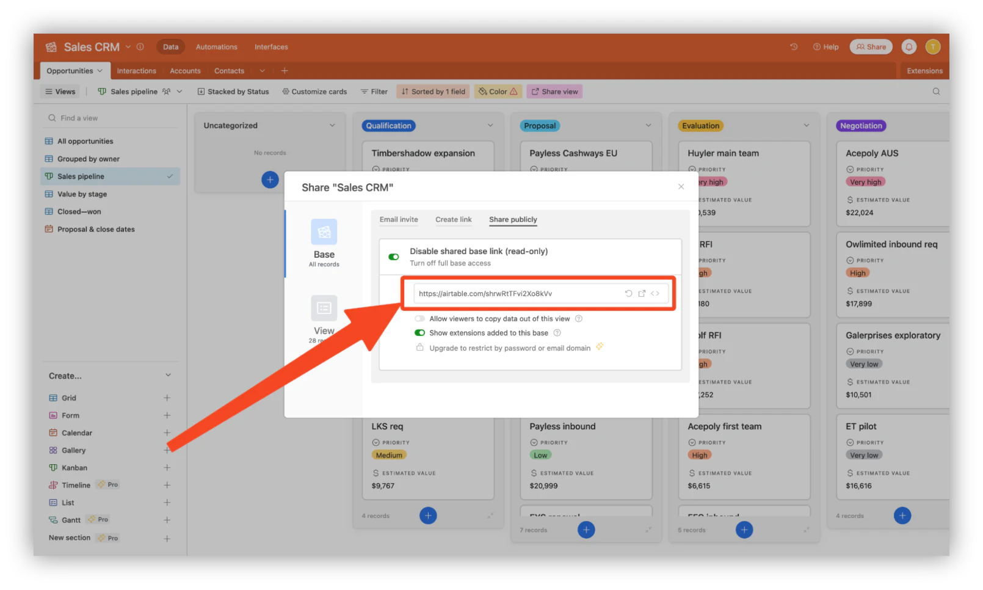Open base history icon in header
Viewport: 983px width, 590px height.
coord(794,47)
